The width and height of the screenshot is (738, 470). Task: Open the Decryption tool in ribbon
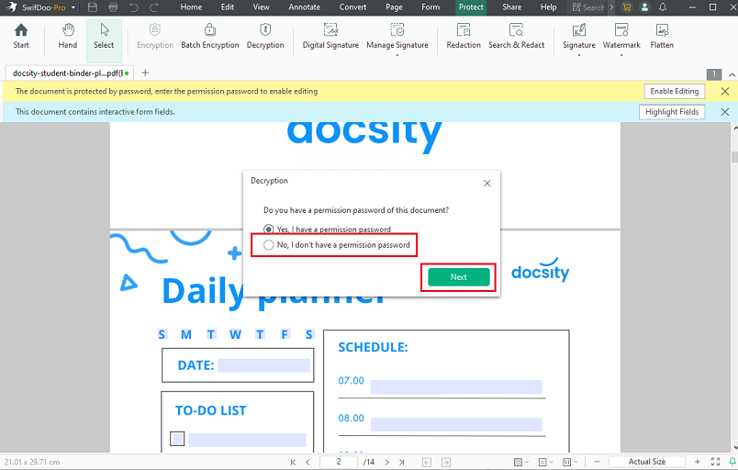pos(265,37)
